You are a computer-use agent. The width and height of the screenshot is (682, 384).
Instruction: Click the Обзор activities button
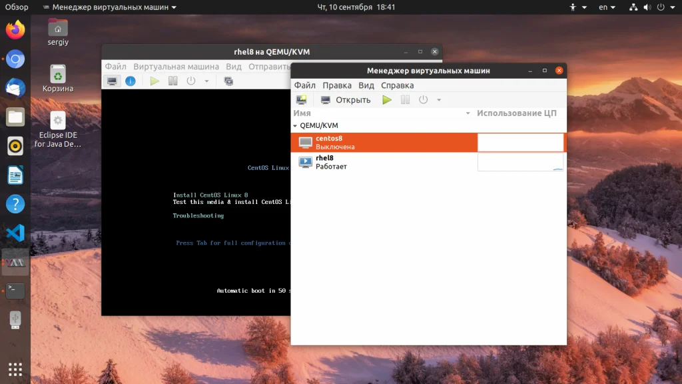click(17, 7)
